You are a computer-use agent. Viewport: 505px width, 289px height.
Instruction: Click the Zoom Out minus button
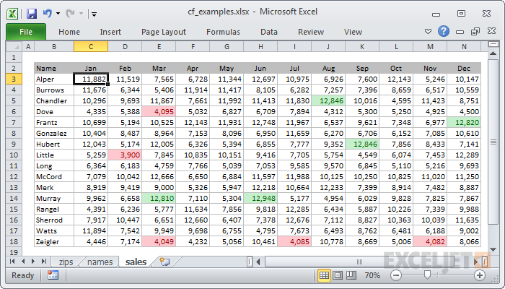tap(396, 275)
